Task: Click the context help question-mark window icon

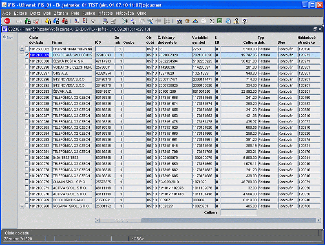Action: coord(245,21)
